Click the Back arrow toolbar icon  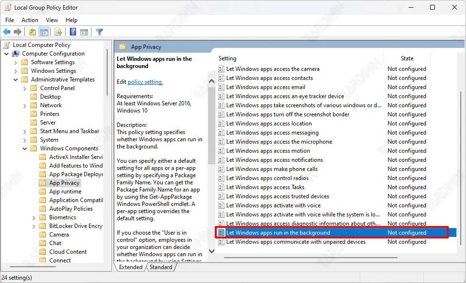7,32
